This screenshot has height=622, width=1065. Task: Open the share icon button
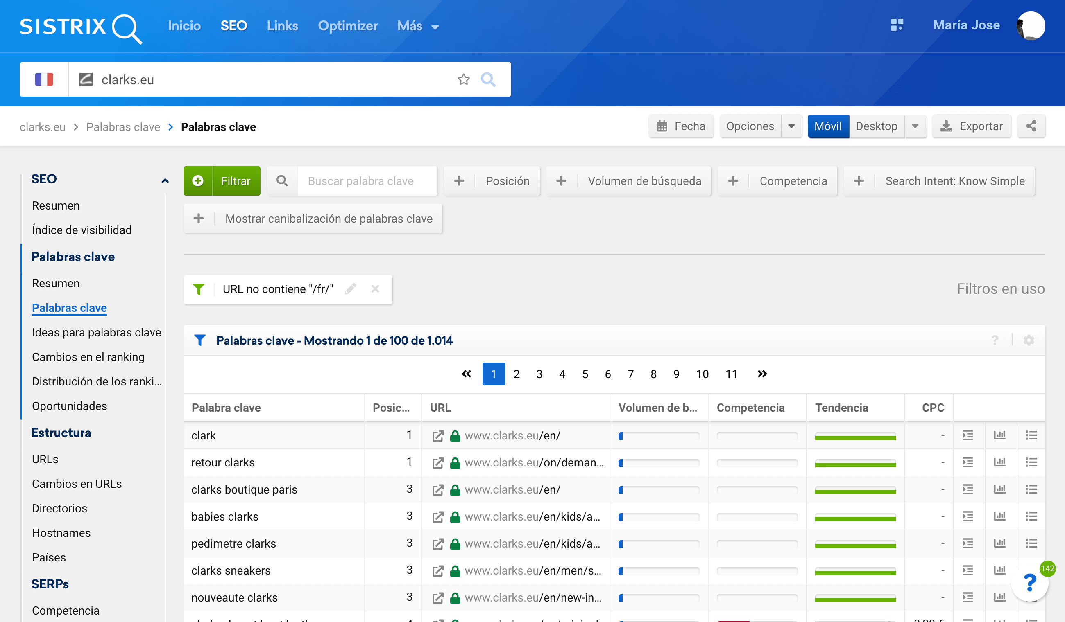(1031, 126)
